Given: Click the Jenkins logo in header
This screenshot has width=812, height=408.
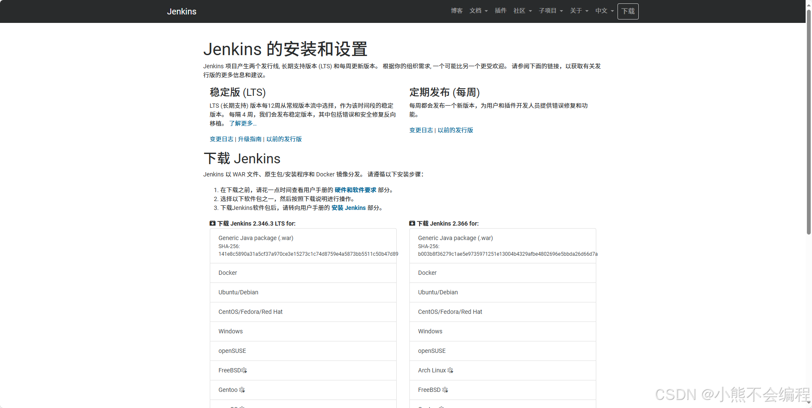Looking at the screenshot, I should click(181, 11).
